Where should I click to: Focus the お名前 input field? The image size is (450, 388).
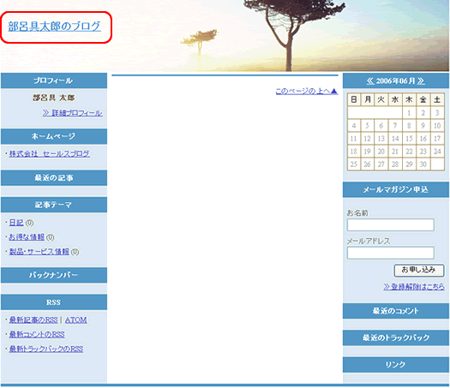[x=390, y=224]
